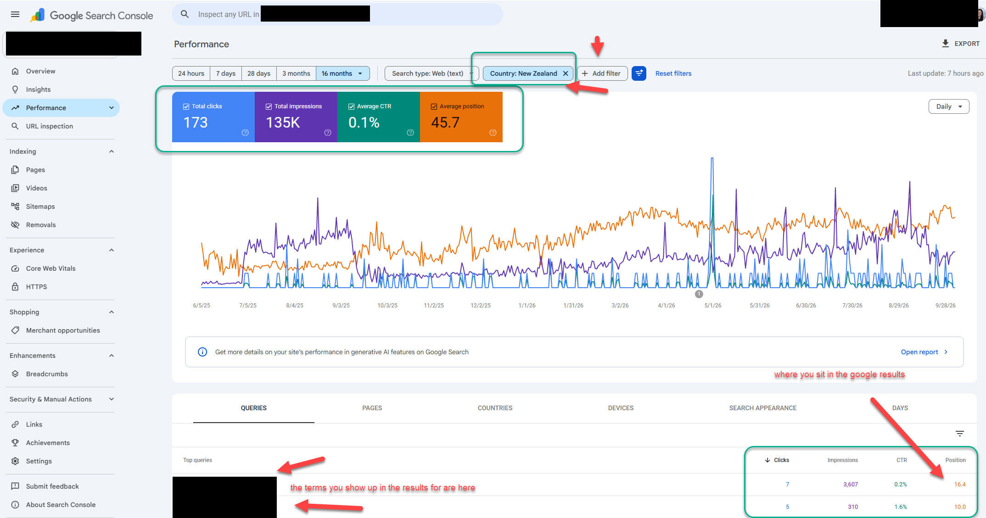Viewport: 986px width, 518px height.
Task: Click the blue filter options icon
Action: pos(639,73)
